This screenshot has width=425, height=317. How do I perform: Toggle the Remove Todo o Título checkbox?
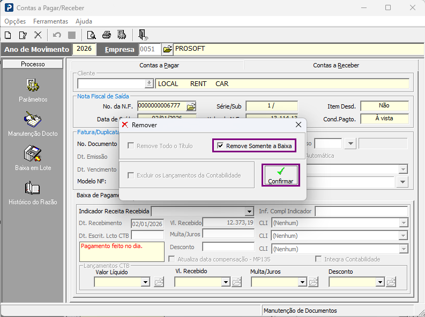131,146
